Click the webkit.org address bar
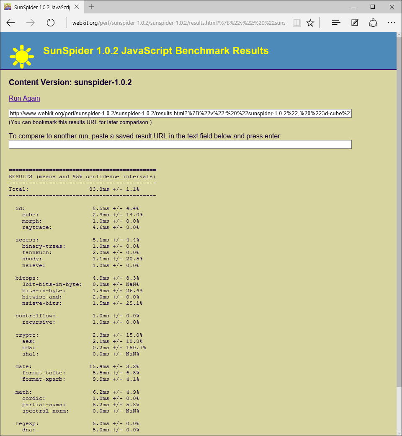 pyautogui.click(x=179, y=23)
